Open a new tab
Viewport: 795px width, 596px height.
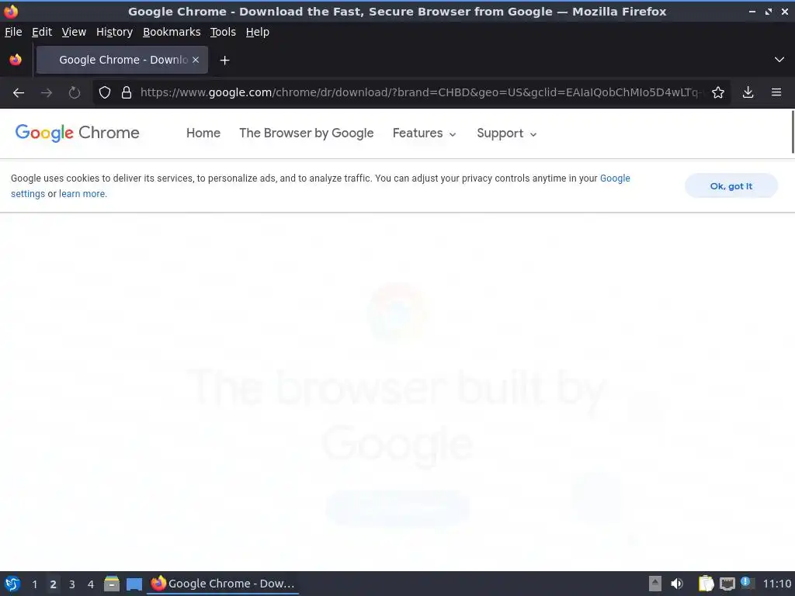224,61
